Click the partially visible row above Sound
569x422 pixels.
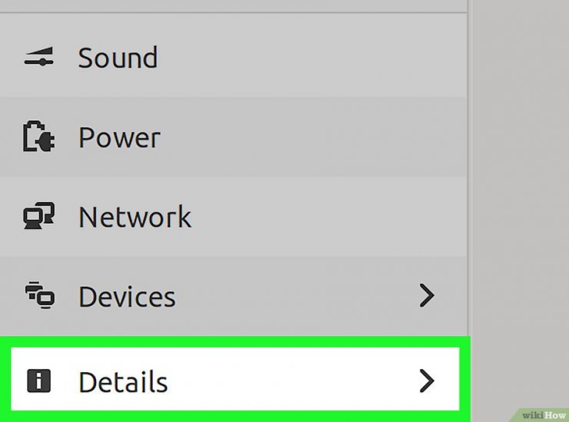click(233, 5)
